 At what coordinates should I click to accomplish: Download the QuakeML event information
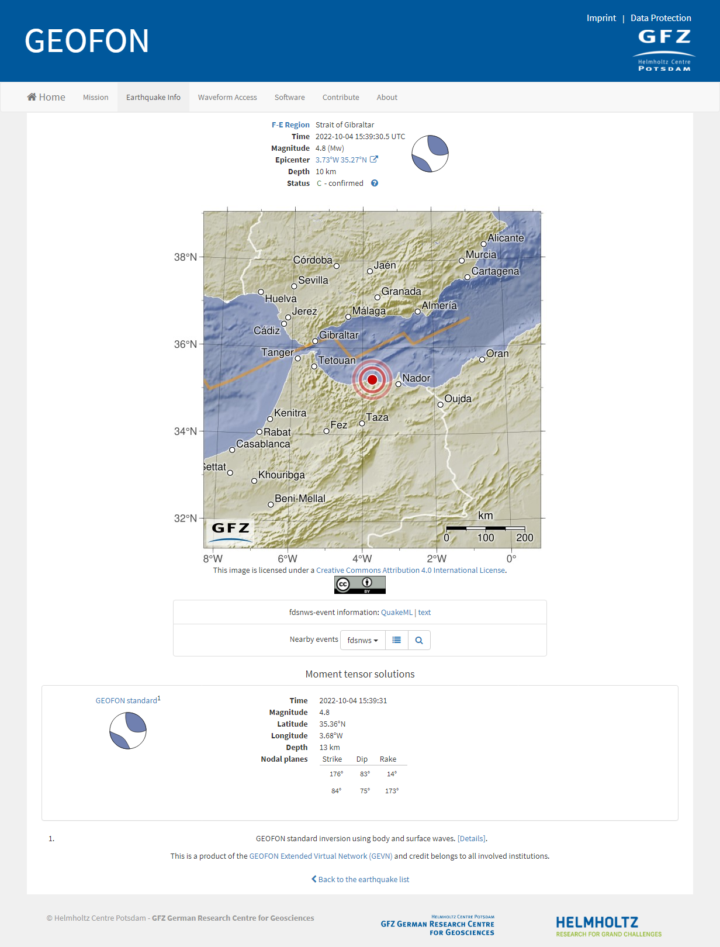pos(397,612)
